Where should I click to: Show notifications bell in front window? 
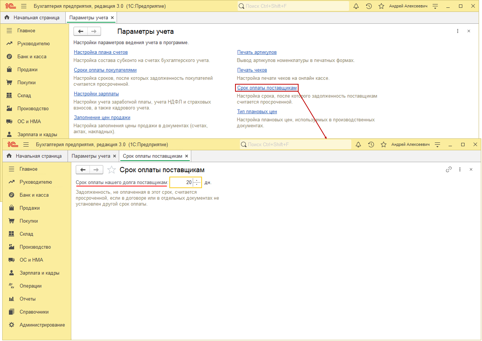(358, 144)
